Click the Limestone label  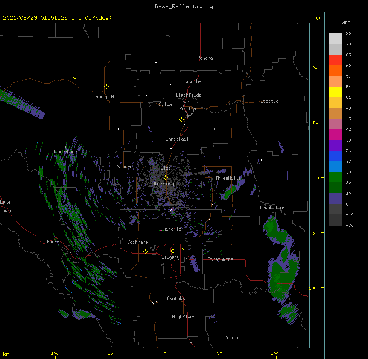65,152
